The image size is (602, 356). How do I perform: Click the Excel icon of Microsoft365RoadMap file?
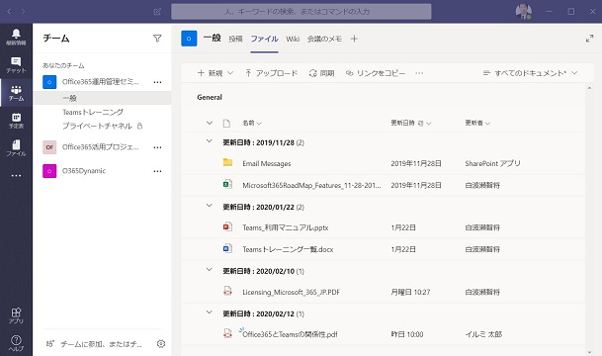(x=227, y=184)
